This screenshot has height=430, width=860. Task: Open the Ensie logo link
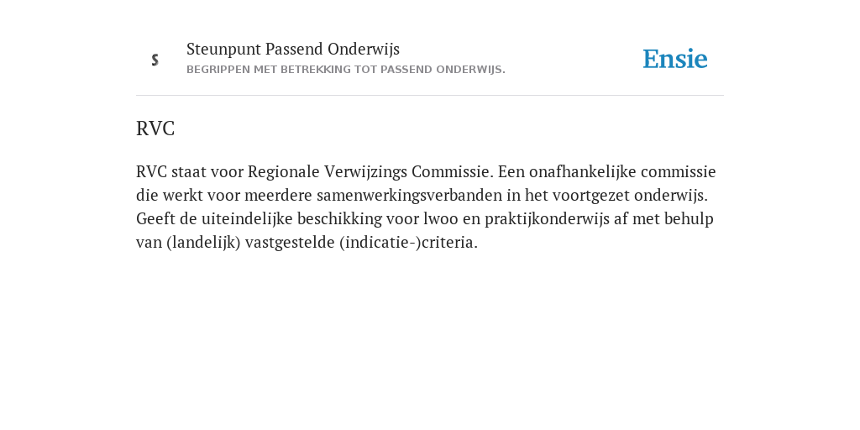(675, 59)
